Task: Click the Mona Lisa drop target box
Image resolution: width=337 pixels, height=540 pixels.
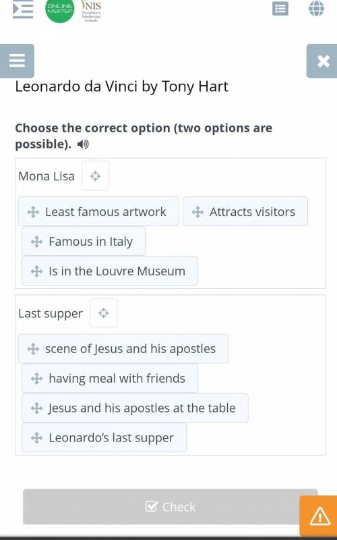Action: point(95,176)
